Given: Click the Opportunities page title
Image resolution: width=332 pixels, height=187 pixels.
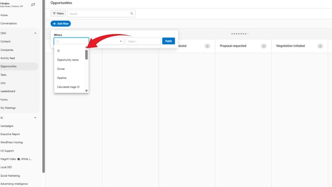Looking at the screenshot, I should [x=61, y=3].
